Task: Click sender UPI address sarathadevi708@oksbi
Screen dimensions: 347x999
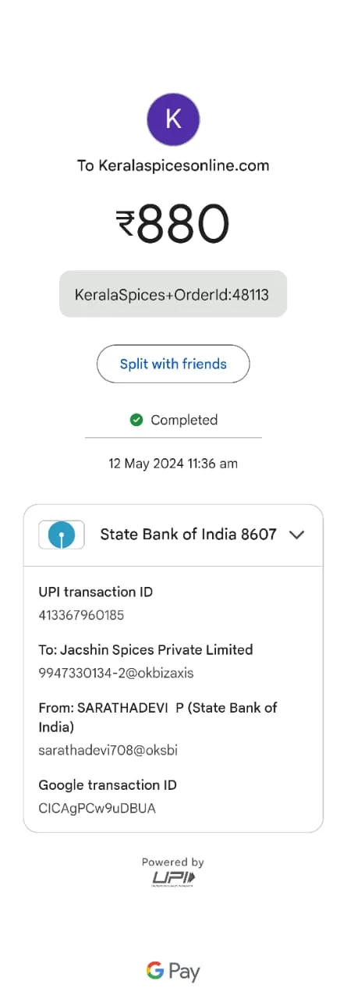Action: tap(108, 750)
